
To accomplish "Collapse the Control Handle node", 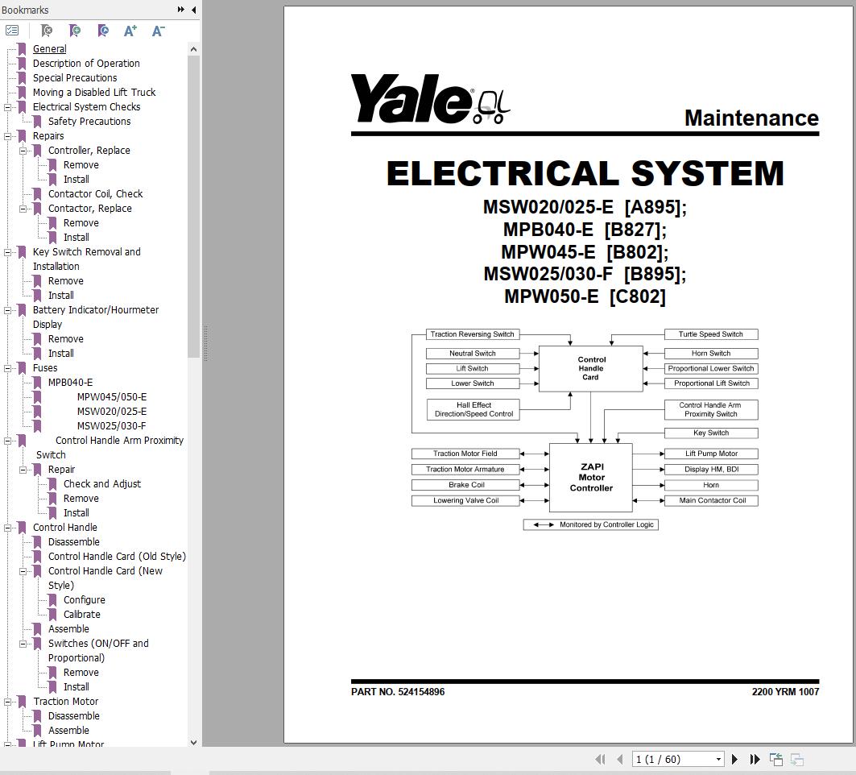I will [7, 528].
